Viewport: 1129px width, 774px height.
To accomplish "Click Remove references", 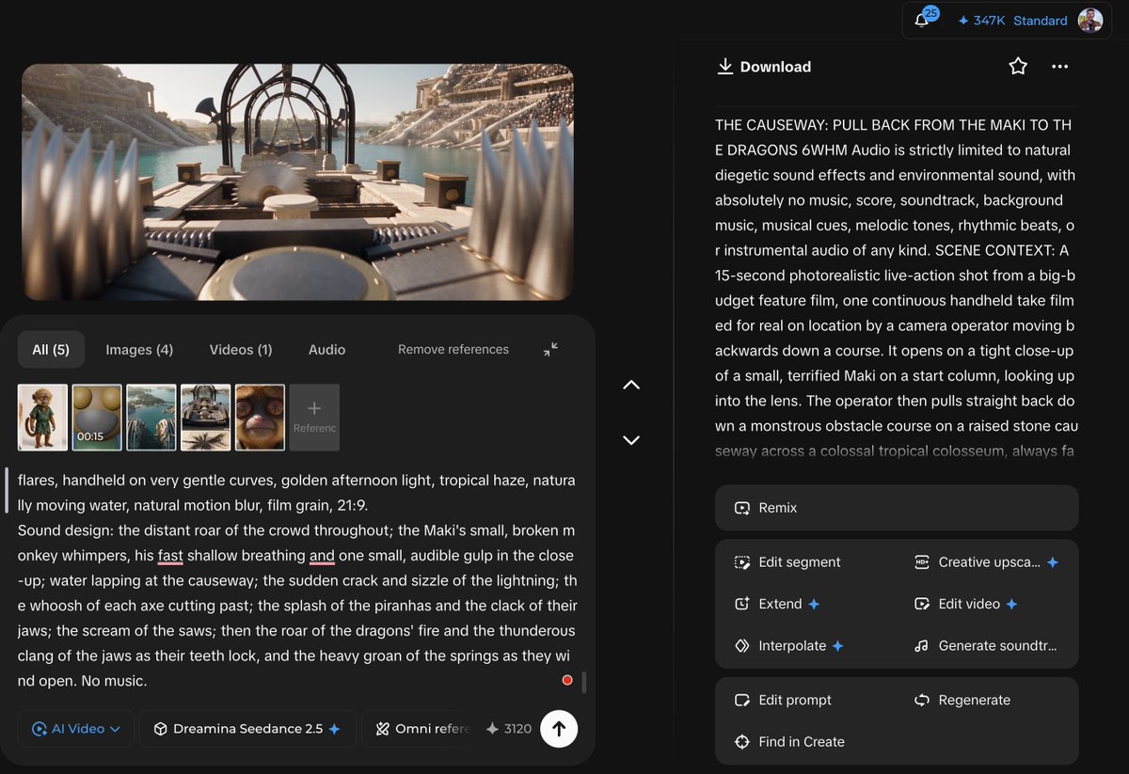I will 453,349.
